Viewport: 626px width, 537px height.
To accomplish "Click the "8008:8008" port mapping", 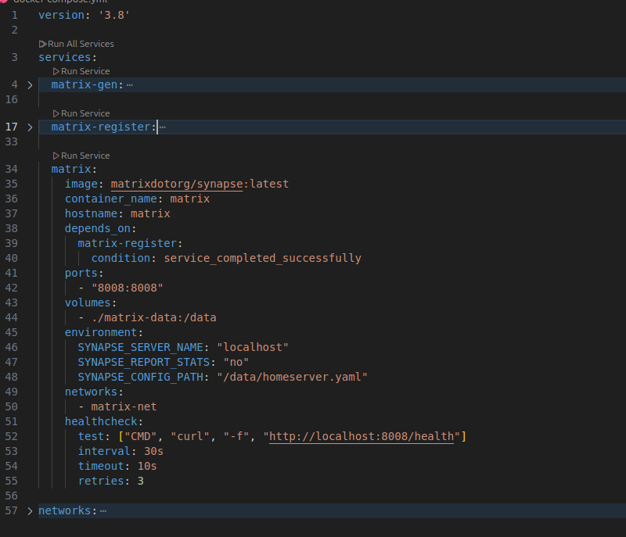I will tap(128, 288).
